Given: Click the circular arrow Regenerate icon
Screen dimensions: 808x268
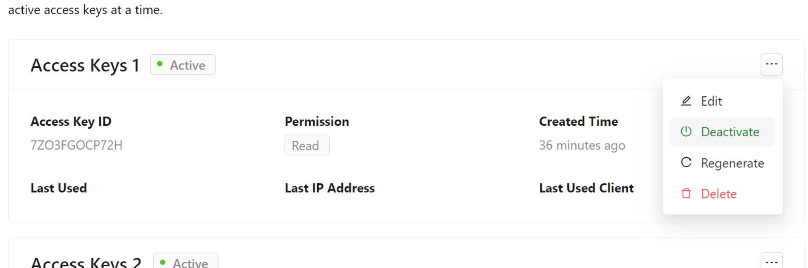Looking at the screenshot, I should coord(686,162).
